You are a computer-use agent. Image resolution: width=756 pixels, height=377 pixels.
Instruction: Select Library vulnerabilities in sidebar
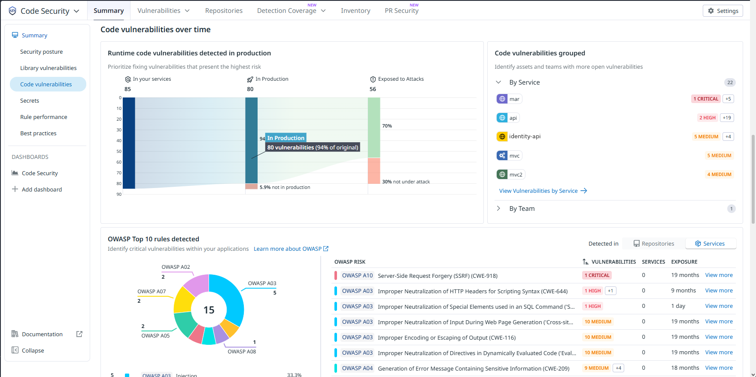[x=48, y=68]
